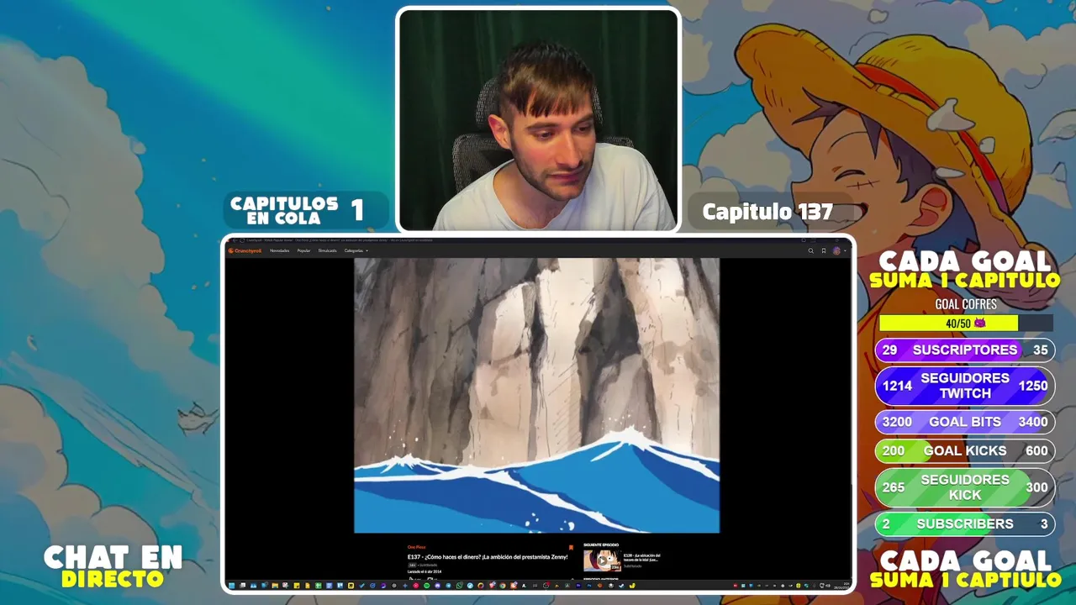The image size is (1076, 605).
Task: Click the Capitulo 137 label
Action: coord(767,212)
